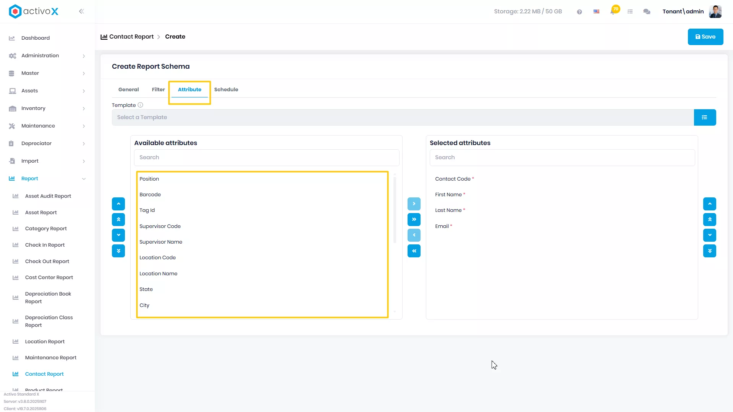Select the Position attribute
The width and height of the screenshot is (733, 412).
pyautogui.click(x=149, y=179)
